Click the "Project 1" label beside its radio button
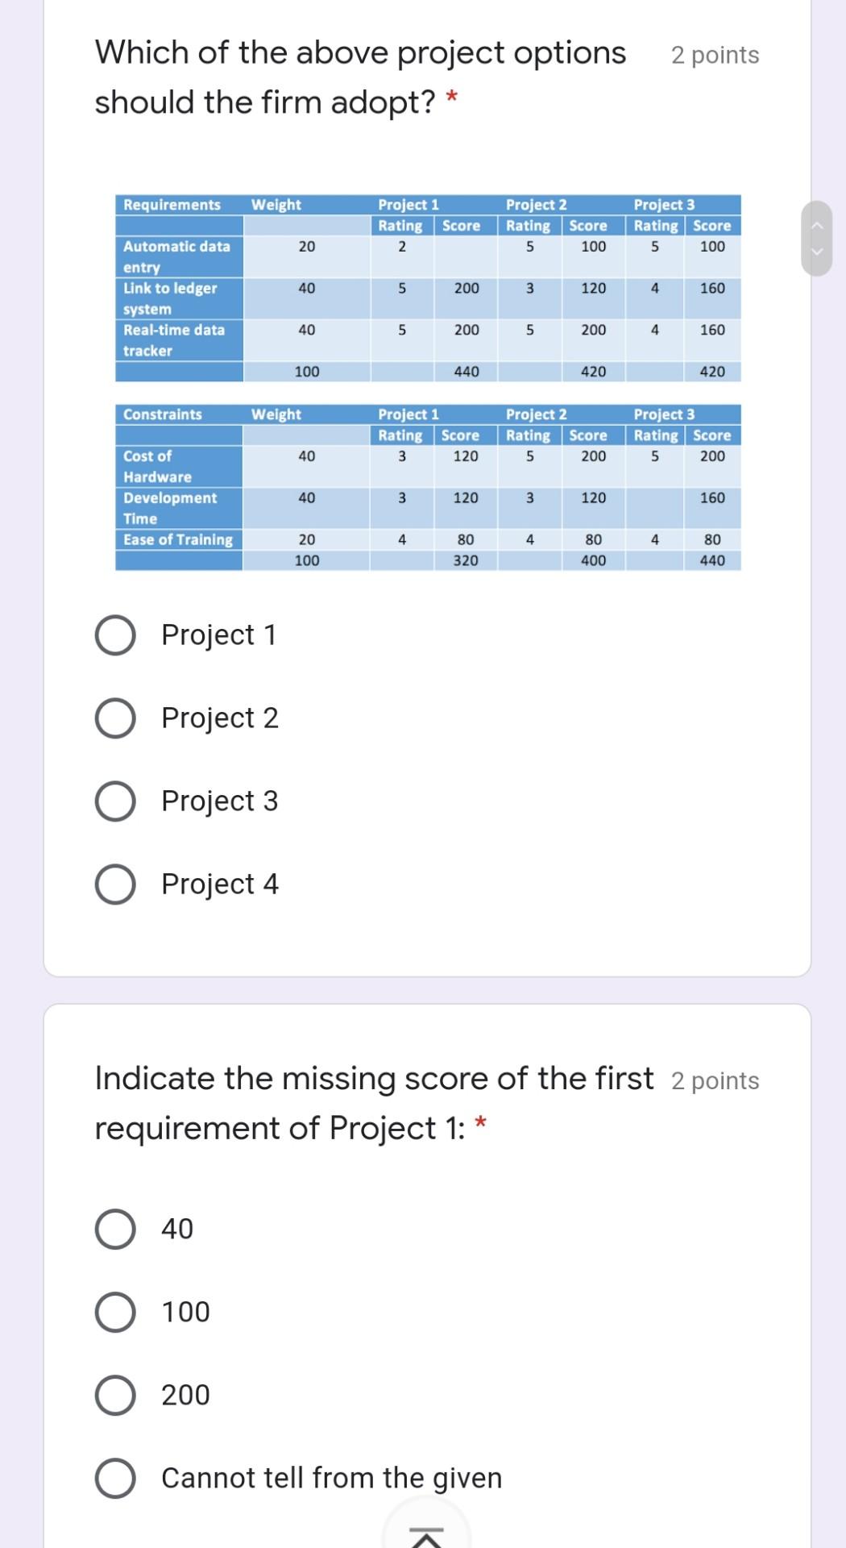The width and height of the screenshot is (846, 1548). 218,635
